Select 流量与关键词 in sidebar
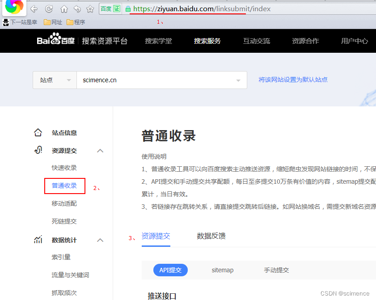This screenshot has width=376, height=300. click(x=70, y=275)
